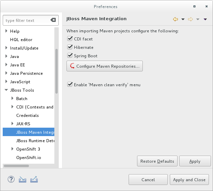The image size is (213, 191).
Task: Select the Install/Update tree label
Action: click(x=24, y=48)
